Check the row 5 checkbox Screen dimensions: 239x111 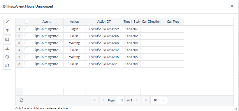point(26,57)
